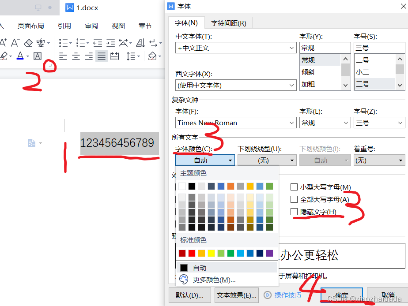Click the 取消 button
This screenshot has width=408, height=306.
coord(388,295)
